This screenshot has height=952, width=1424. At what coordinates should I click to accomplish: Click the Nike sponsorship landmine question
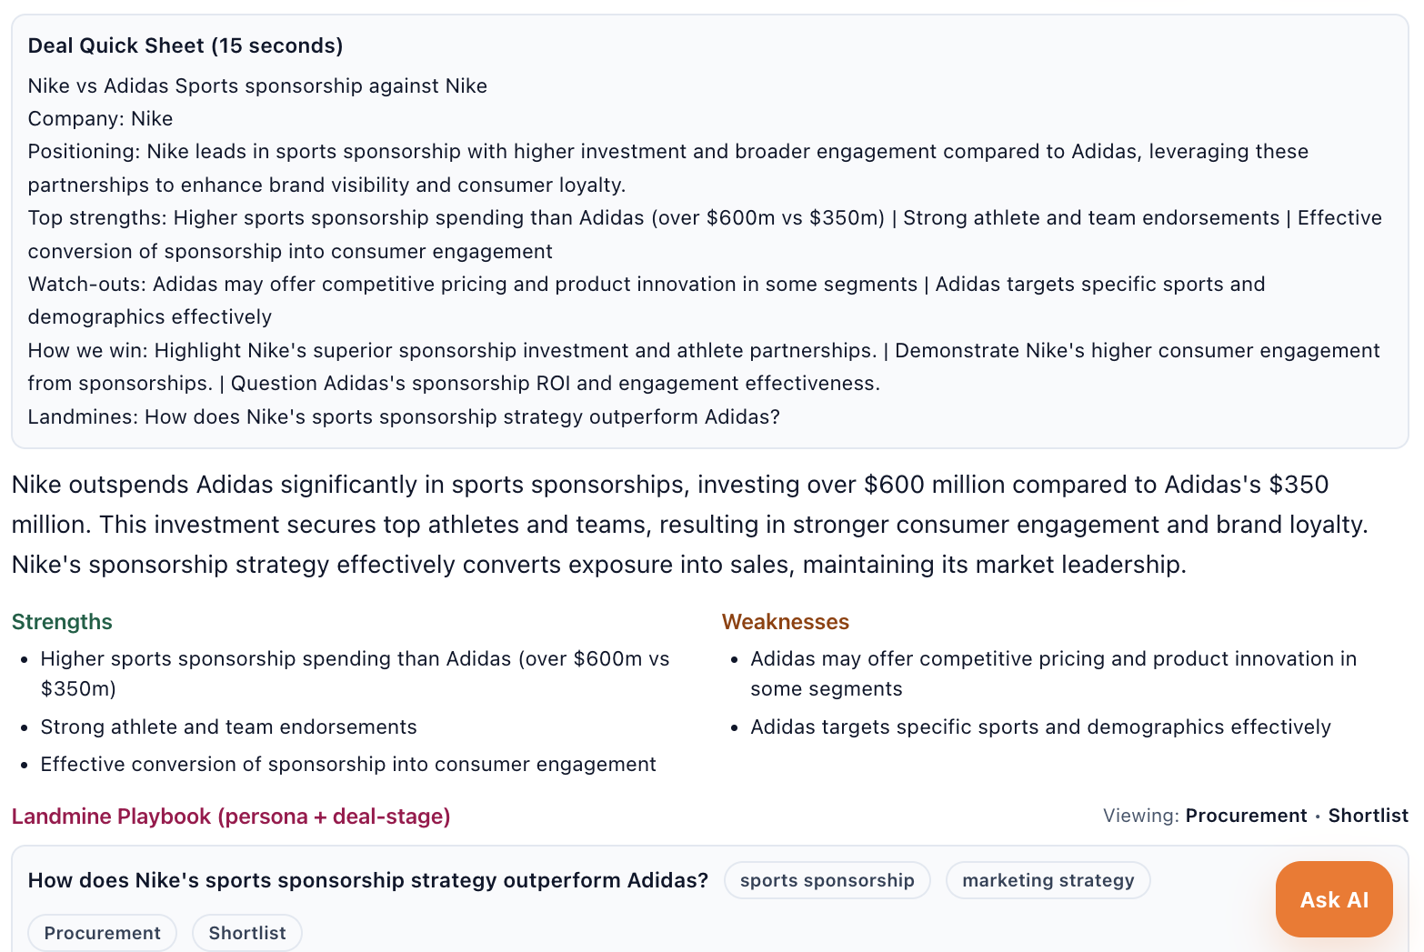pyautogui.click(x=367, y=879)
